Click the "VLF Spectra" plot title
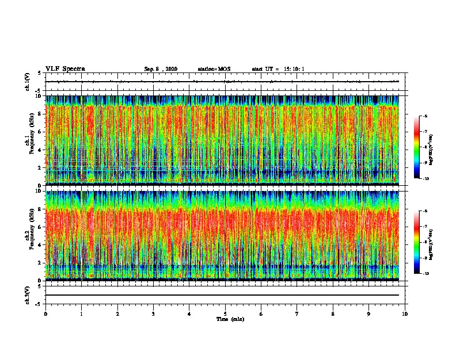456x352 pixels. (x=65, y=69)
